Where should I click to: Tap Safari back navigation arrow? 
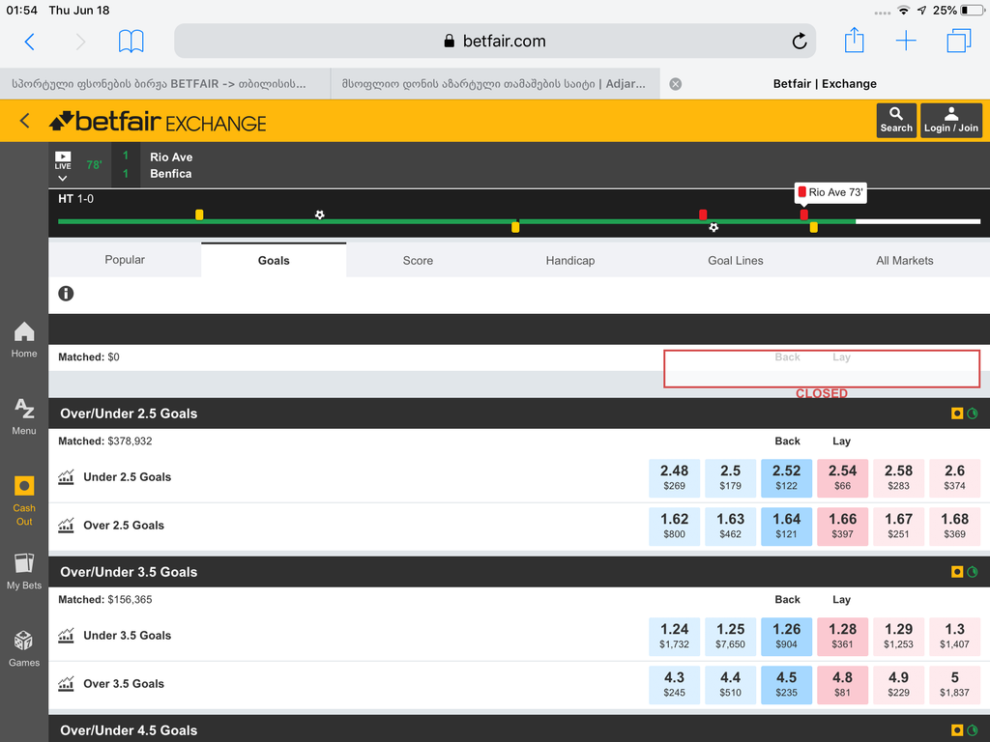click(x=29, y=42)
